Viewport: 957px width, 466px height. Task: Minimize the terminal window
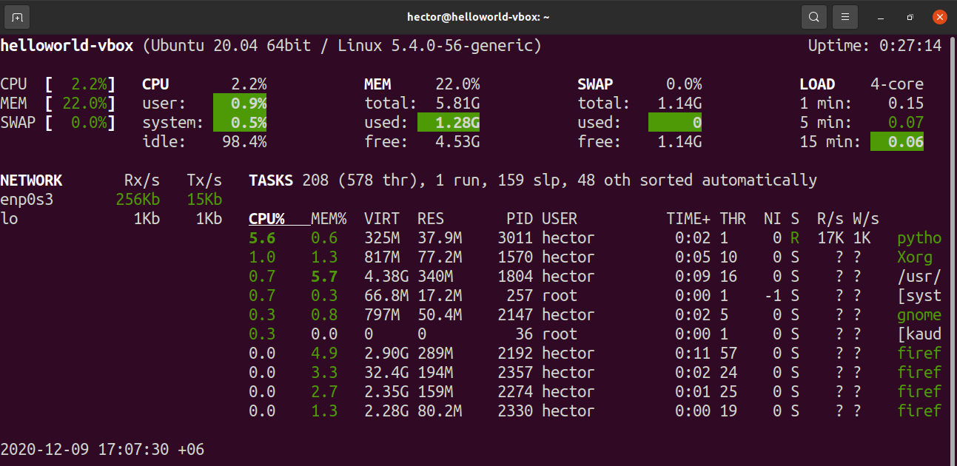coord(880,16)
